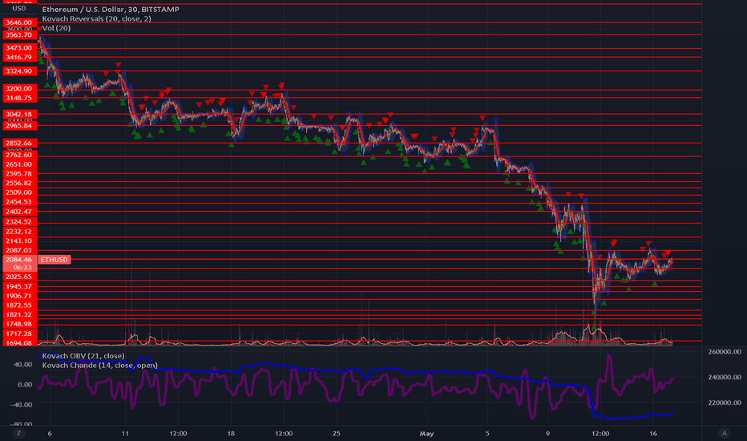Select the 3563.70 price level label

click(x=19, y=34)
